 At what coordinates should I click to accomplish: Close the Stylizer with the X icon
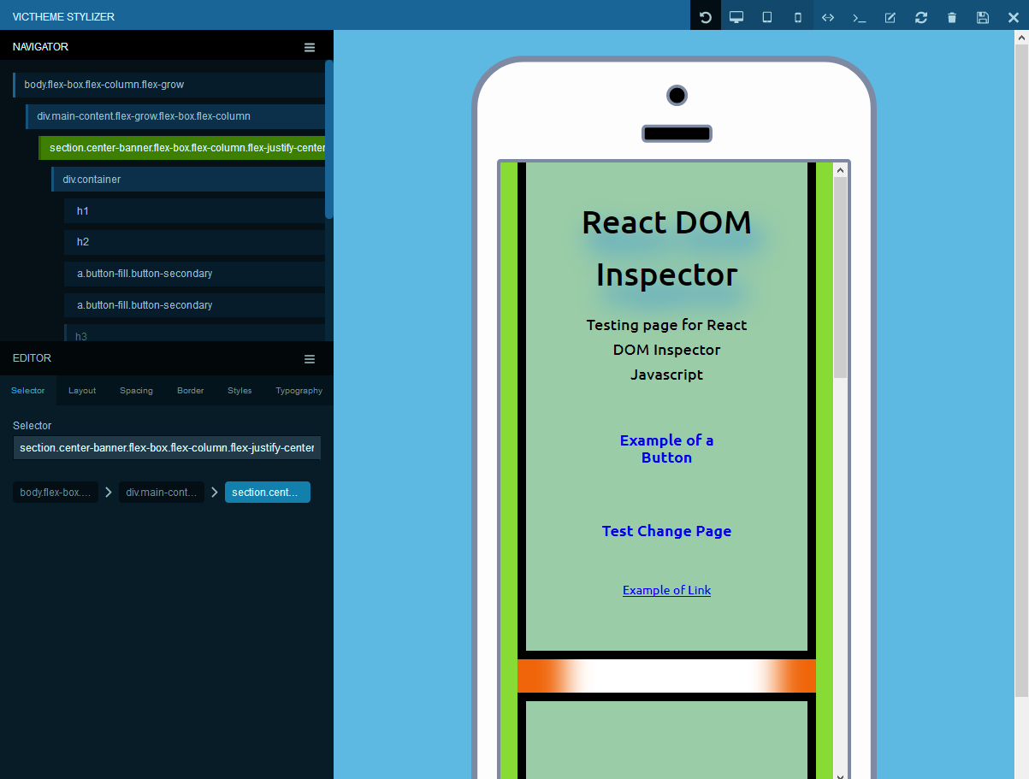(x=1014, y=17)
